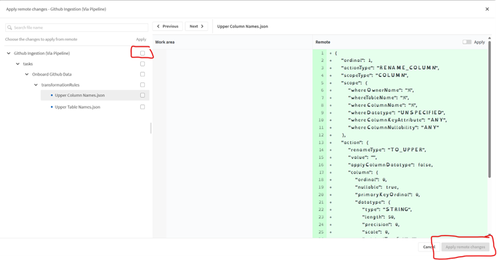Click the Remote column header
The width and height of the screenshot is (497, 260).
tap(323, 42)
